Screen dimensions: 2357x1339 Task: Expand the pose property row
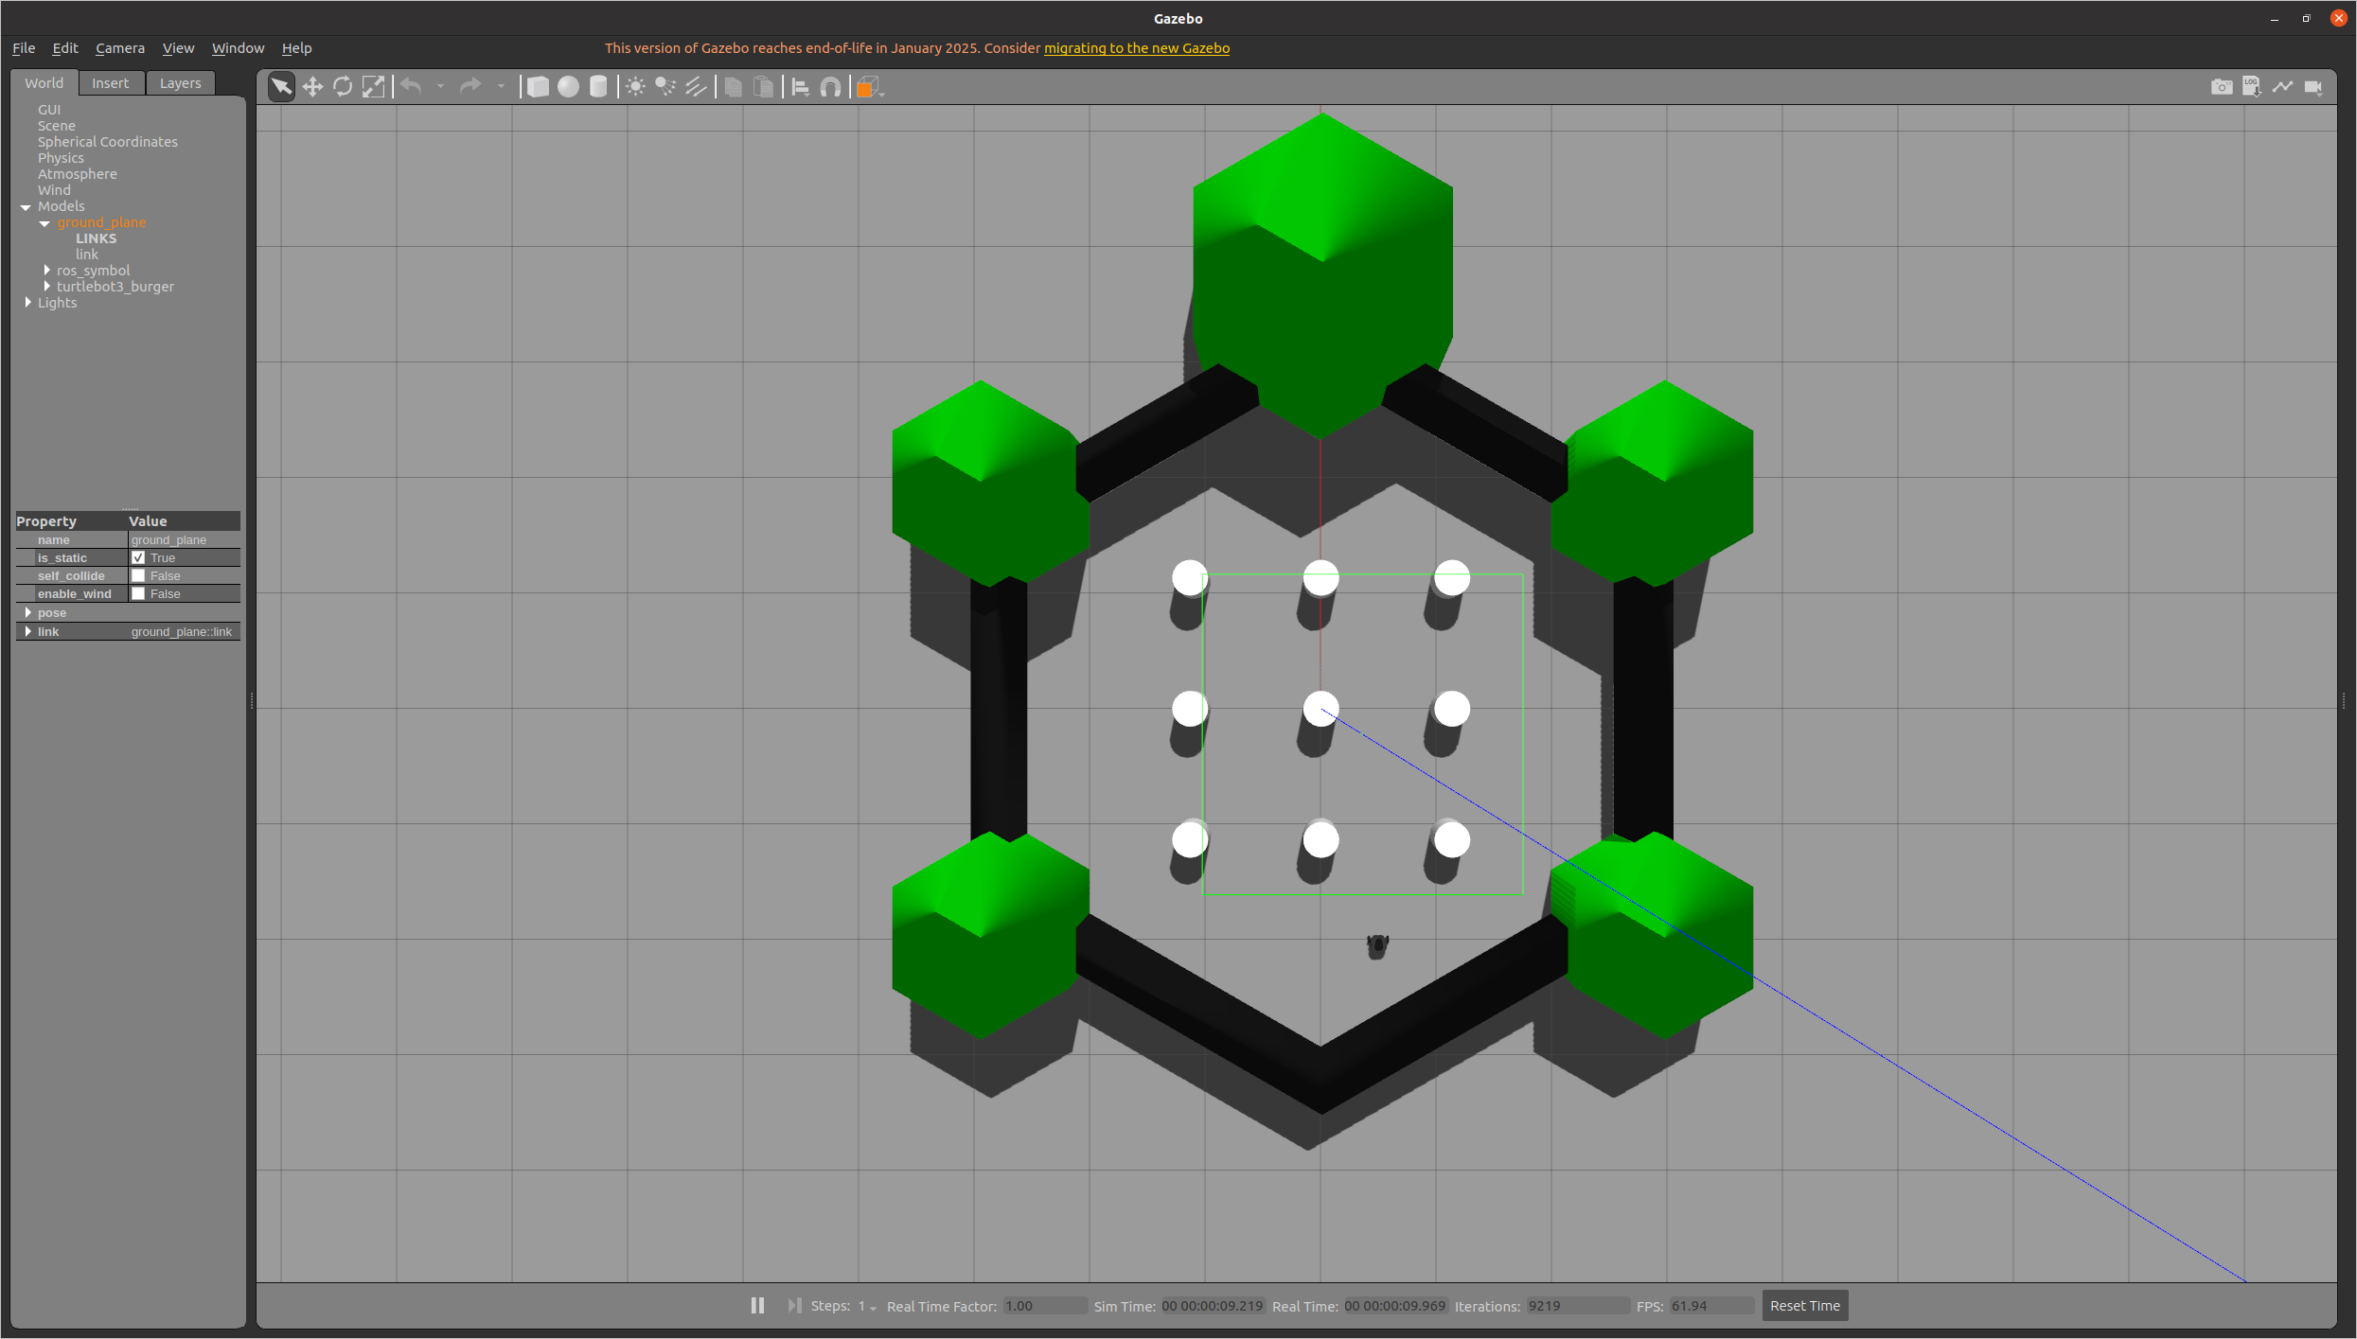[27, 612]
